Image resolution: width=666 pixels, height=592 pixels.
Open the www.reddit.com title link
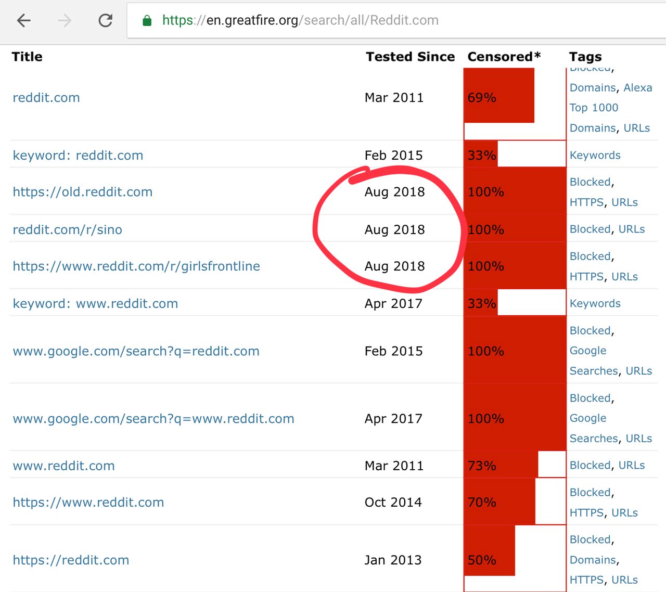(63, 466)
